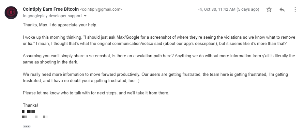304x138 pixels.
Task: Click the "Please let me know who" sentence
Action: 96,93
